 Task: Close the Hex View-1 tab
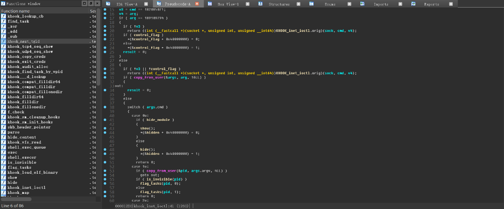[x=248, y=4]
